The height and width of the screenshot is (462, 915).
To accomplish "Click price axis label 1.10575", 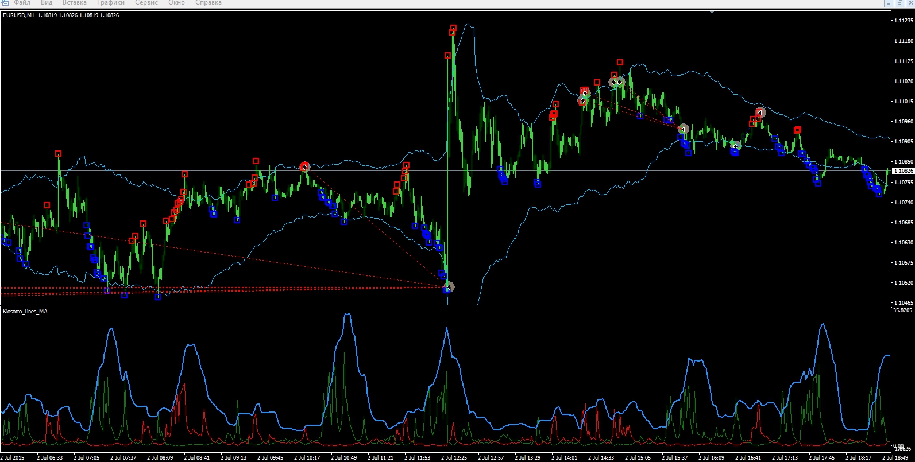I will click(x=904, y=263).
